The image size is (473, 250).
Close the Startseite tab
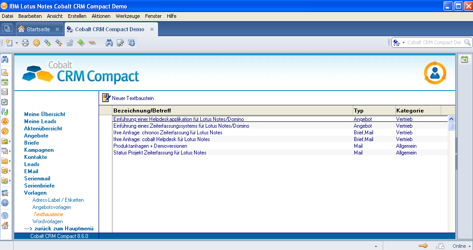(x=57, y=29)
